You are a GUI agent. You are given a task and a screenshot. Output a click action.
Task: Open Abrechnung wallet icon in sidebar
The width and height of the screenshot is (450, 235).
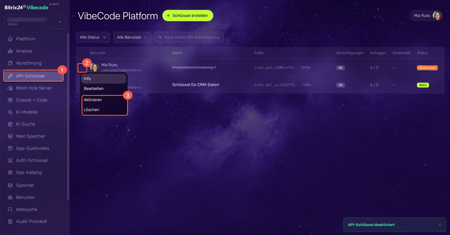pyautogui.click(x=10, y=63)
